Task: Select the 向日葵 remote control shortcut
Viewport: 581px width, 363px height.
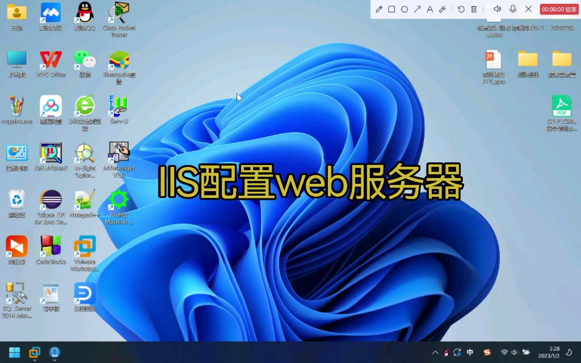Action: point(16,250)
